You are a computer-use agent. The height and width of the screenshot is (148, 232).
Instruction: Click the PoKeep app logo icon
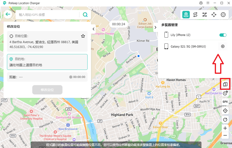(4, 3)
